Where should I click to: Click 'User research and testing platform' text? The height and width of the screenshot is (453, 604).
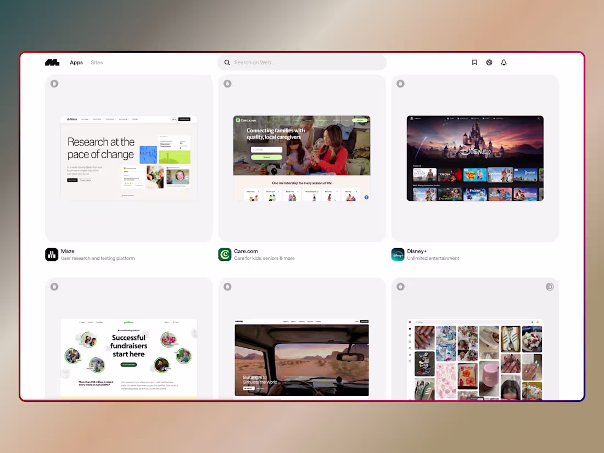tap(98, 259)
